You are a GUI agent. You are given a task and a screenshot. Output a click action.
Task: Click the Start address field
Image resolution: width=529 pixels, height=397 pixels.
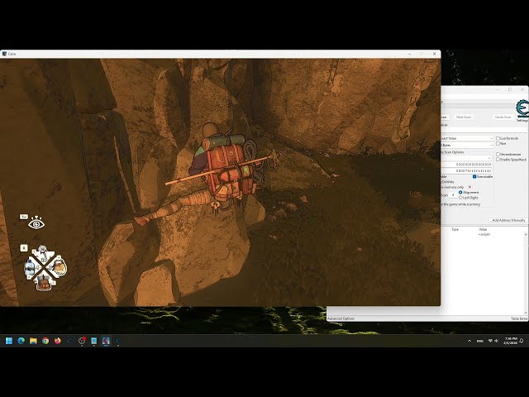467,165
